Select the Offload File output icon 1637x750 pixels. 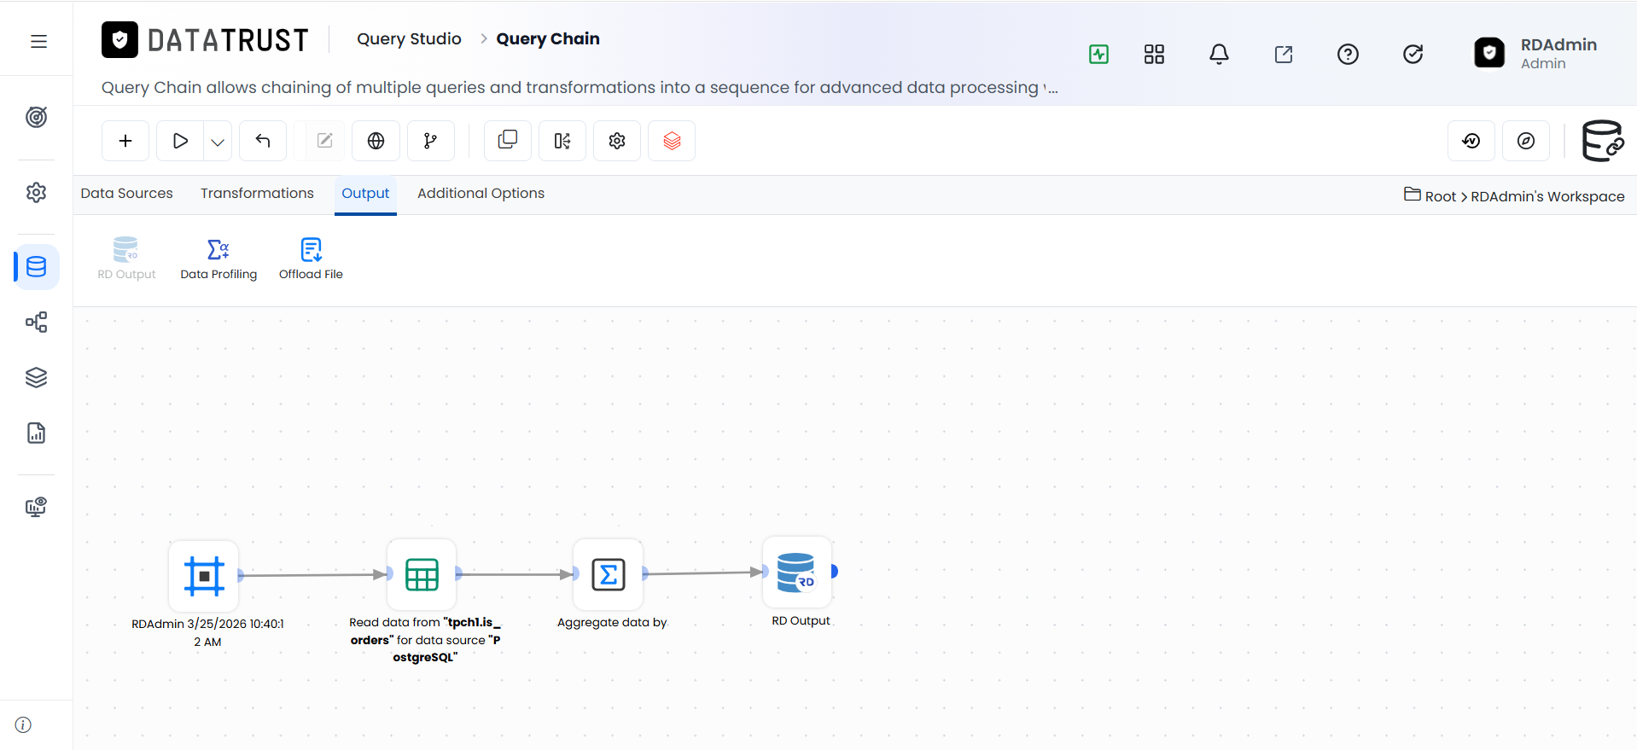312,250
